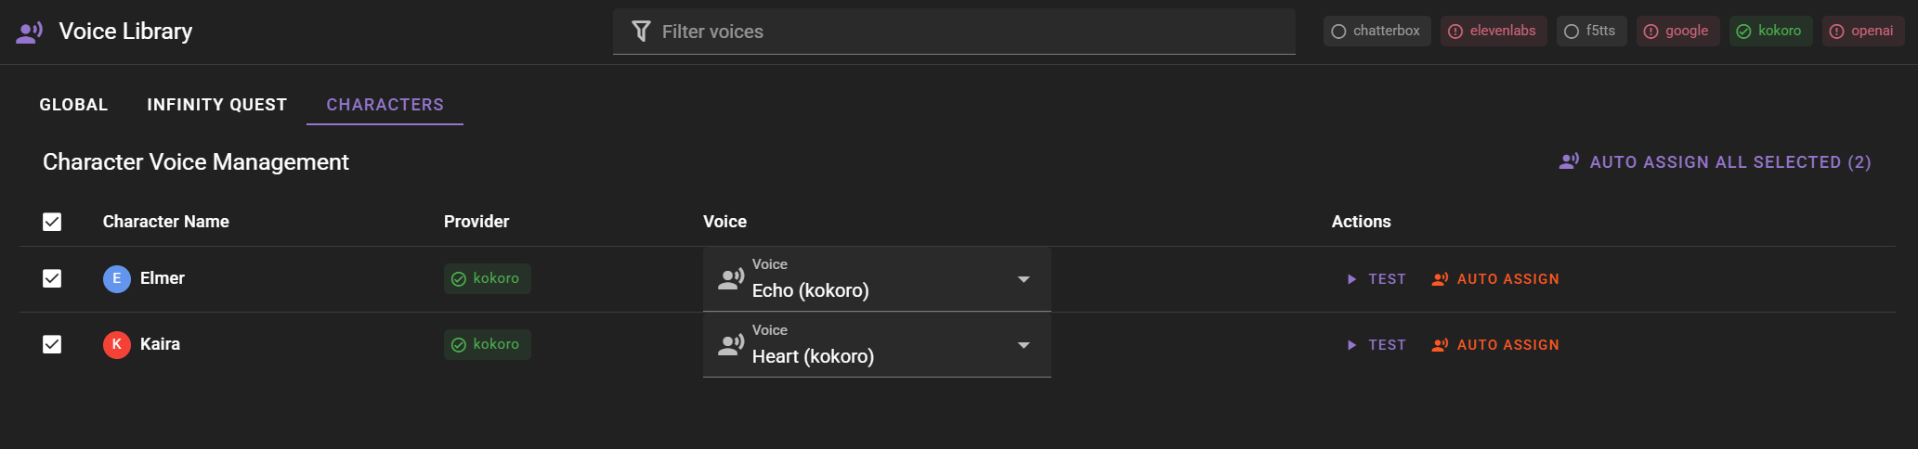Screen dimensions: 1918x449
Task: Click the elevenlabs provider status chip
Action: click(1493, 32)
